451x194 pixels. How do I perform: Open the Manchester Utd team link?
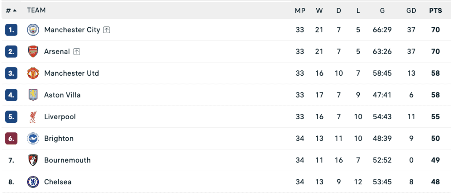(71, 73)
